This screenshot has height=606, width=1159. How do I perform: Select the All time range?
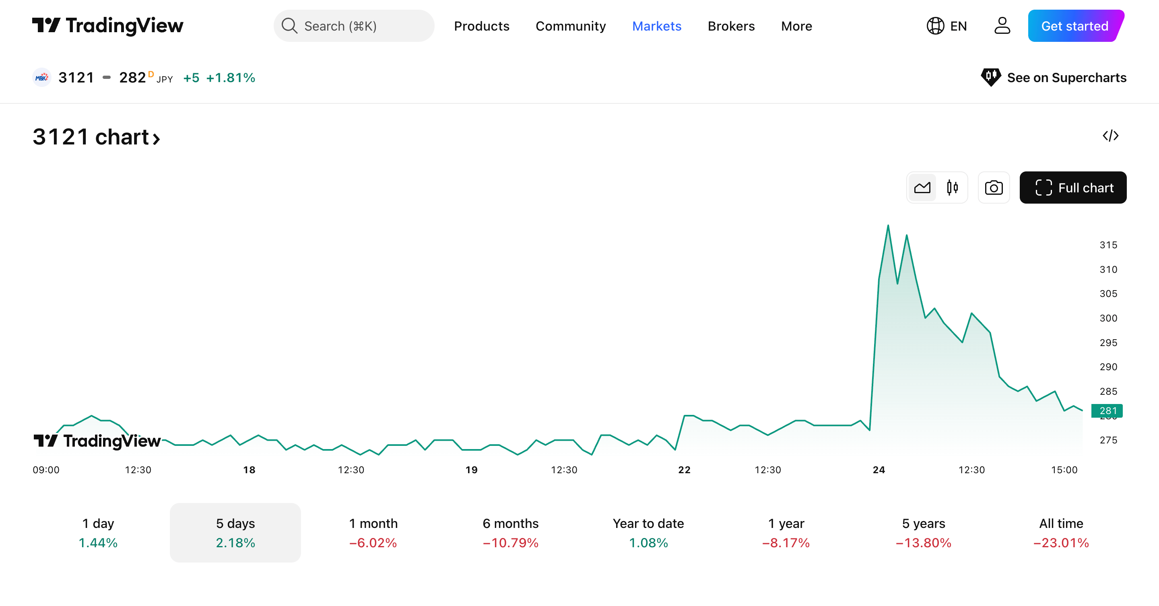coord(1060,533)
